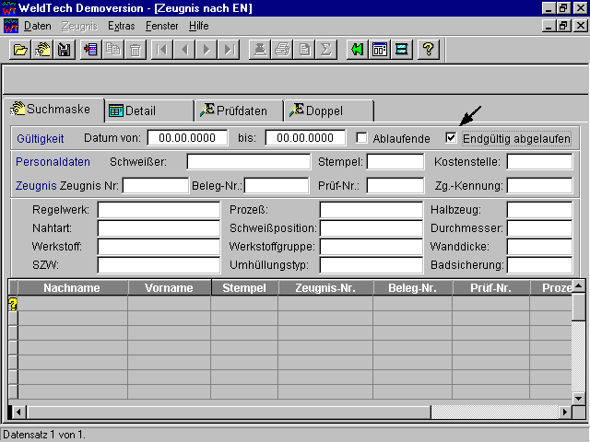The image size is (590, 442).
Task: Sort by Nachname column header
Action: point(72,288)
